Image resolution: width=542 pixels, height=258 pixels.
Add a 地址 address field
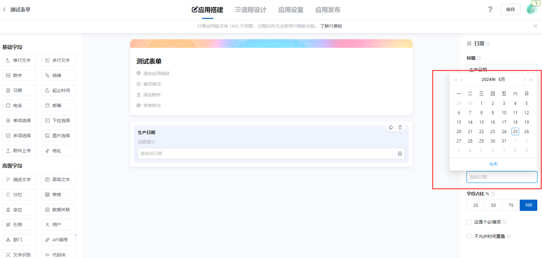point(59,151)
